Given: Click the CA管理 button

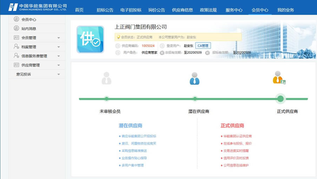Looking at the screenshot, I should tap(203, 46).
